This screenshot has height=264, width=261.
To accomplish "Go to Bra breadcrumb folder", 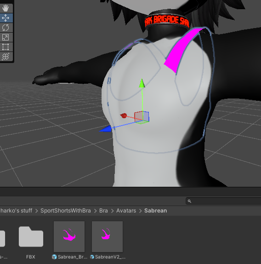I will (x=103, y=211).
